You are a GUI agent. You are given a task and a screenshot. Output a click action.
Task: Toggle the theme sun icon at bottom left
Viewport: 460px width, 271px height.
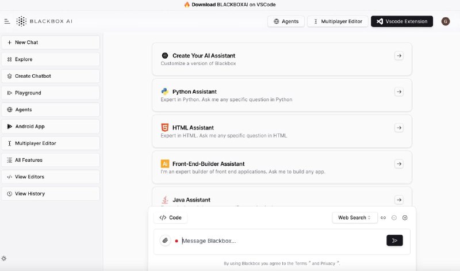tap(4, 258)
